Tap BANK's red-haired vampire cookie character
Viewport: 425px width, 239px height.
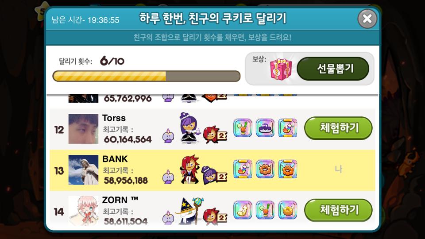coord(189,170)
